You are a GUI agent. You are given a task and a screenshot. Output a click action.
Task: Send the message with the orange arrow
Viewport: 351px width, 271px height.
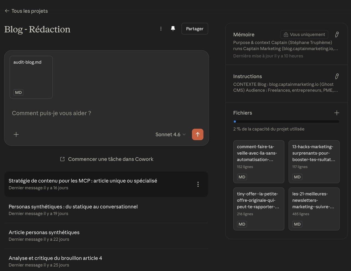coord(198,134)
